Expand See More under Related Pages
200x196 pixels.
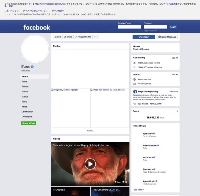tap(139, 190)
